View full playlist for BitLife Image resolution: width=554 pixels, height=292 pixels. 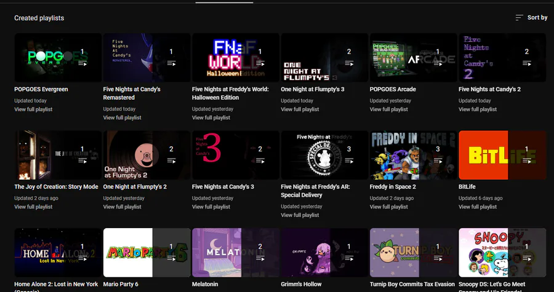(x=478, y=207)
